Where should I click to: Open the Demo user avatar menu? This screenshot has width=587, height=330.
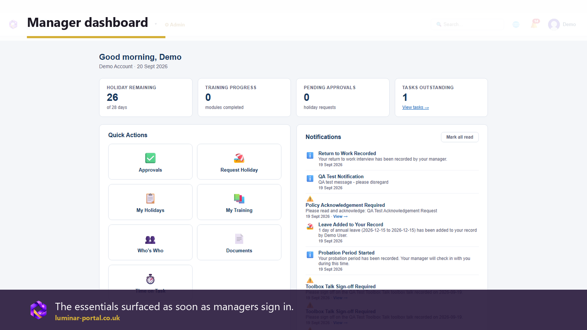(x=562, y=24)
